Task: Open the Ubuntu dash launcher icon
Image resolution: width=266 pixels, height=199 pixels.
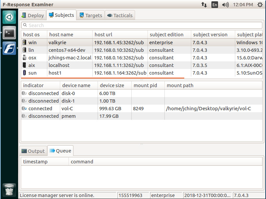Action: [x=9, y=17]
